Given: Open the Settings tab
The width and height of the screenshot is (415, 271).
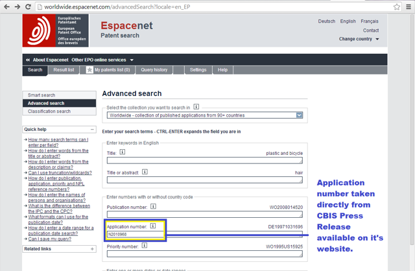Looking at the screenshot, I should tap(198, 70).
